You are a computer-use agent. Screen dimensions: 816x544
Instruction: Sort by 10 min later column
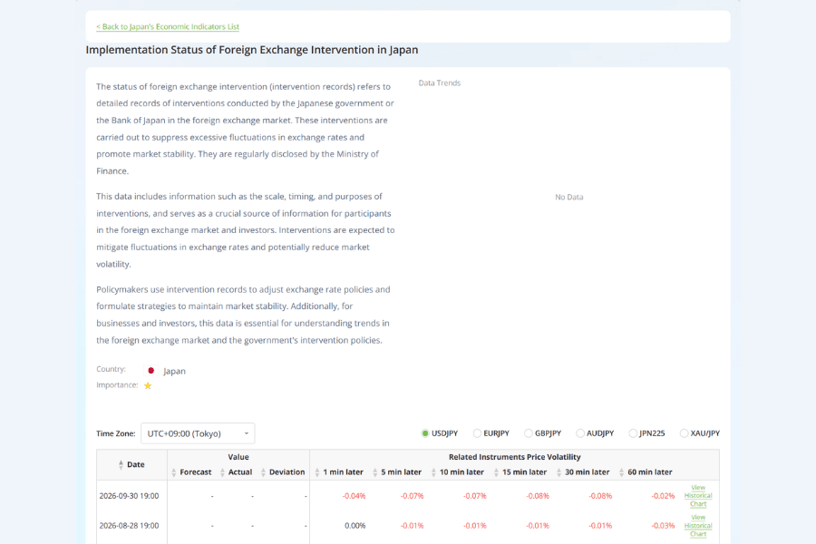tap(458, 472)
